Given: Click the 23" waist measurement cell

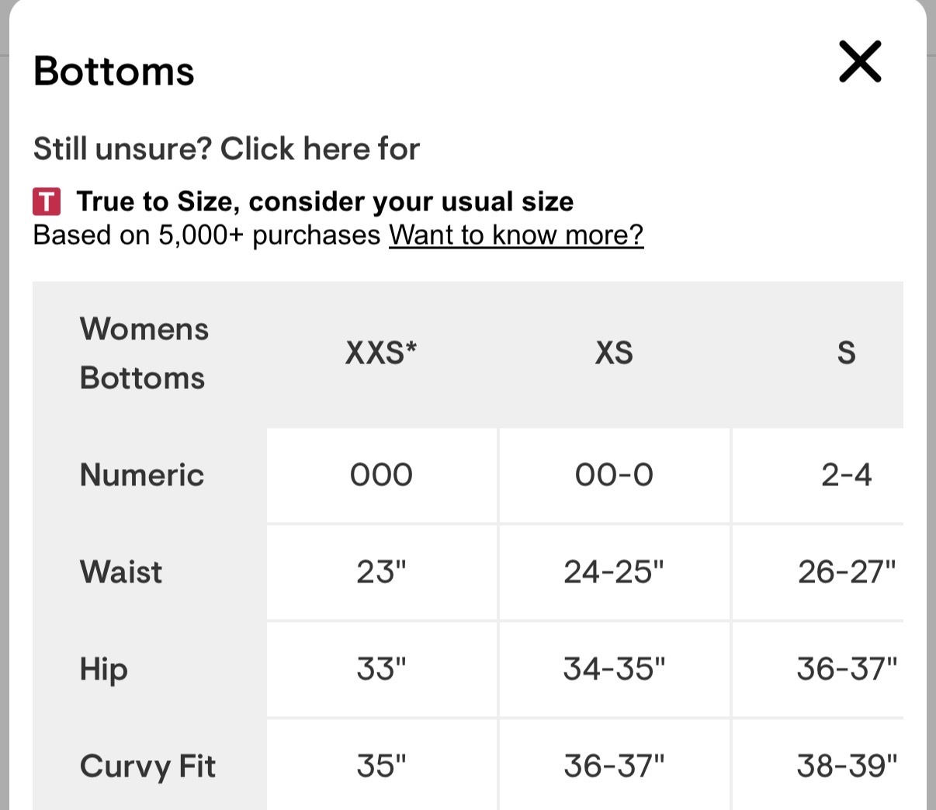Looking at the screenshot, I should tap(381, 572).
